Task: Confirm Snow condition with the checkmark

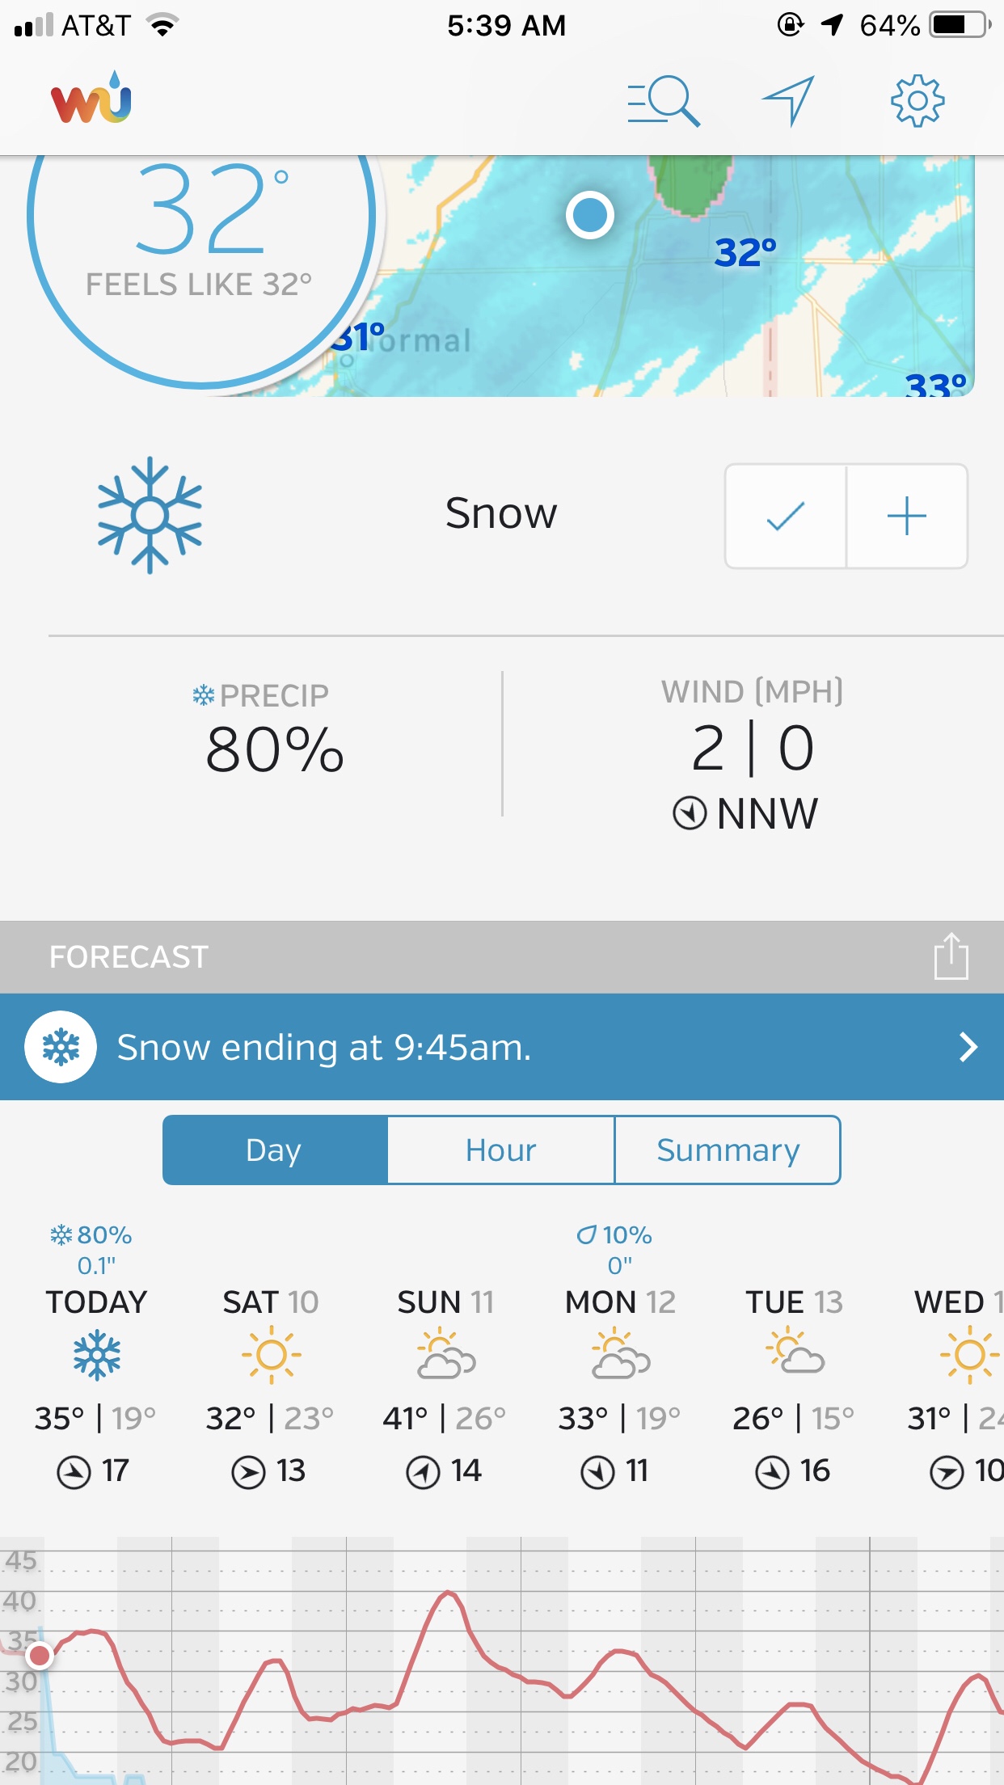Action: pos(786,516)
